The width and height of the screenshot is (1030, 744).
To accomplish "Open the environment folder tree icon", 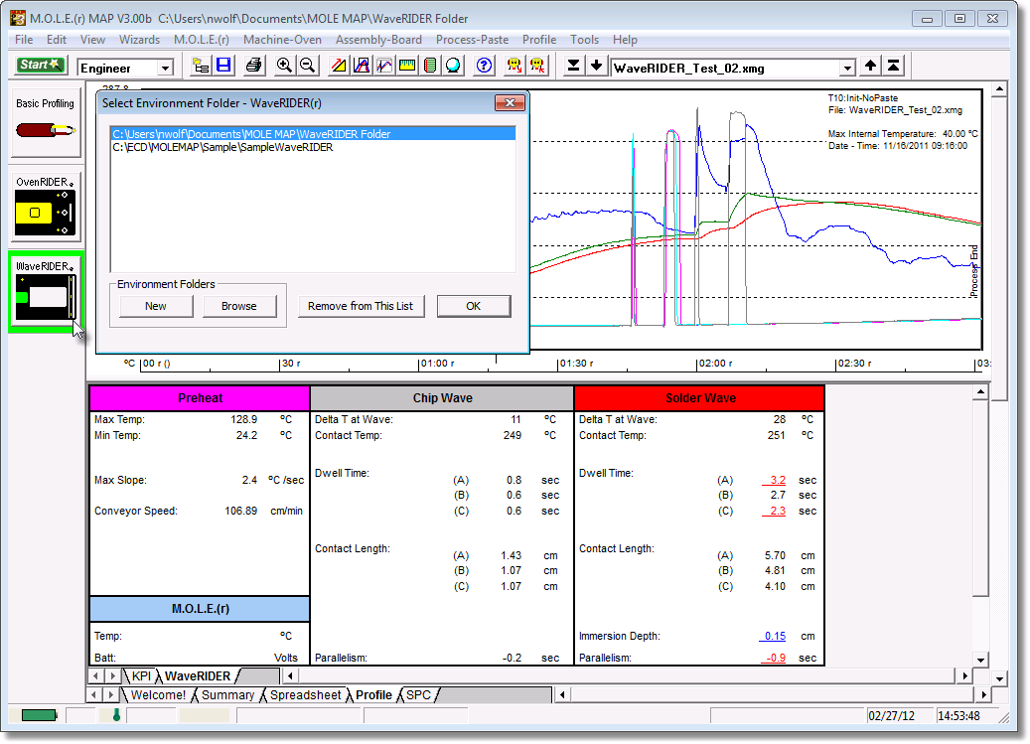I will click(201, 66).
